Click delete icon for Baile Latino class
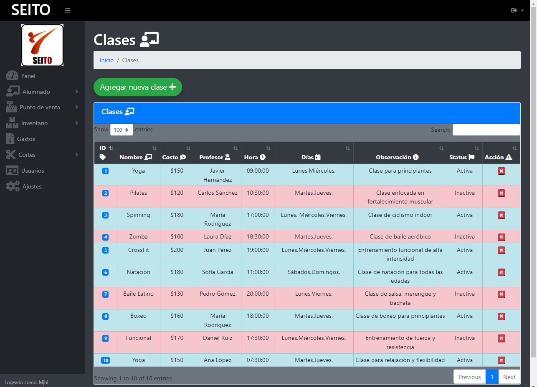This screenshot has height=387, width=537. [x=502, y=294]
